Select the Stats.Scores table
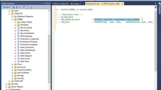Screen dimensions: 161x90 tap(25, 58)
